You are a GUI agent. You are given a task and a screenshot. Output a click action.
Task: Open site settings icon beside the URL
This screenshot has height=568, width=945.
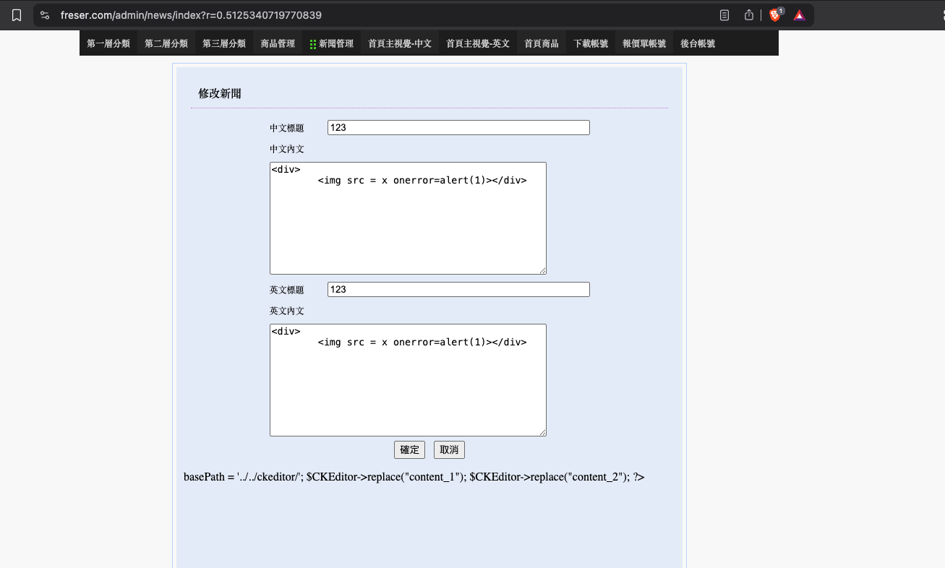(x=45, y=15)
